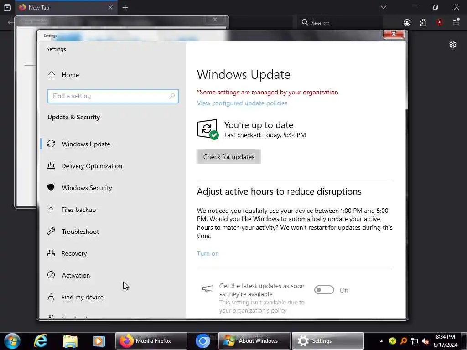Open Firefox hamburger application menu

[x=456, y=22]
